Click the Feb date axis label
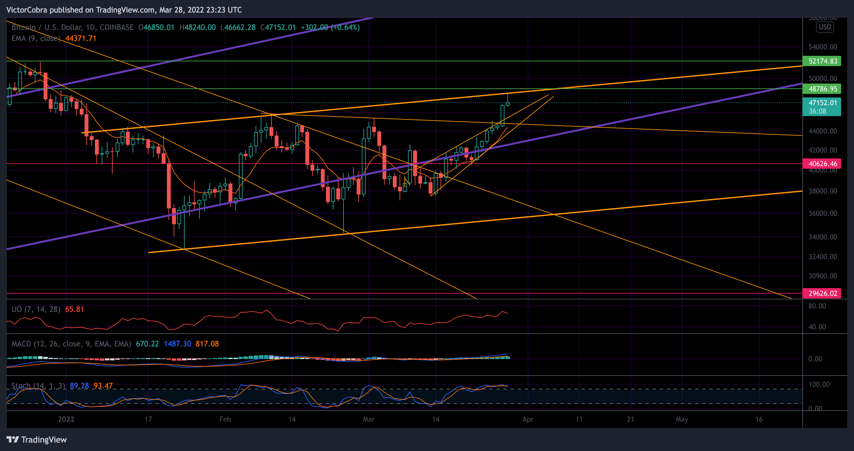This screenshot has width=854, height=451. pos(225,419)
